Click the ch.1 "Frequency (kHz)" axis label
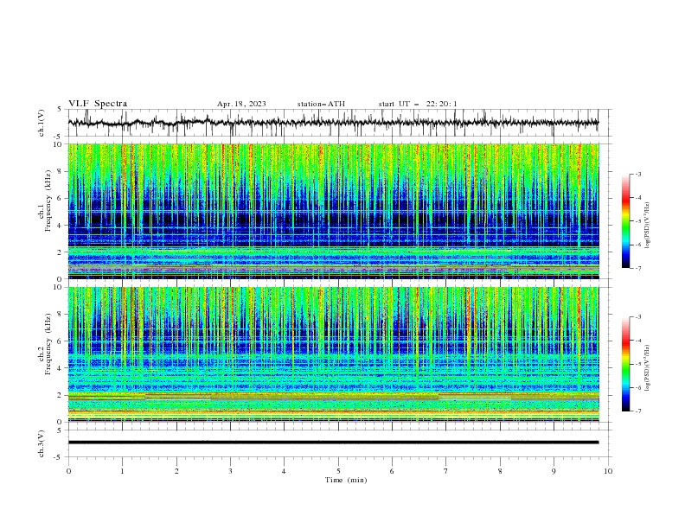The width and height of the screenshot is (685, 529). 48,199
